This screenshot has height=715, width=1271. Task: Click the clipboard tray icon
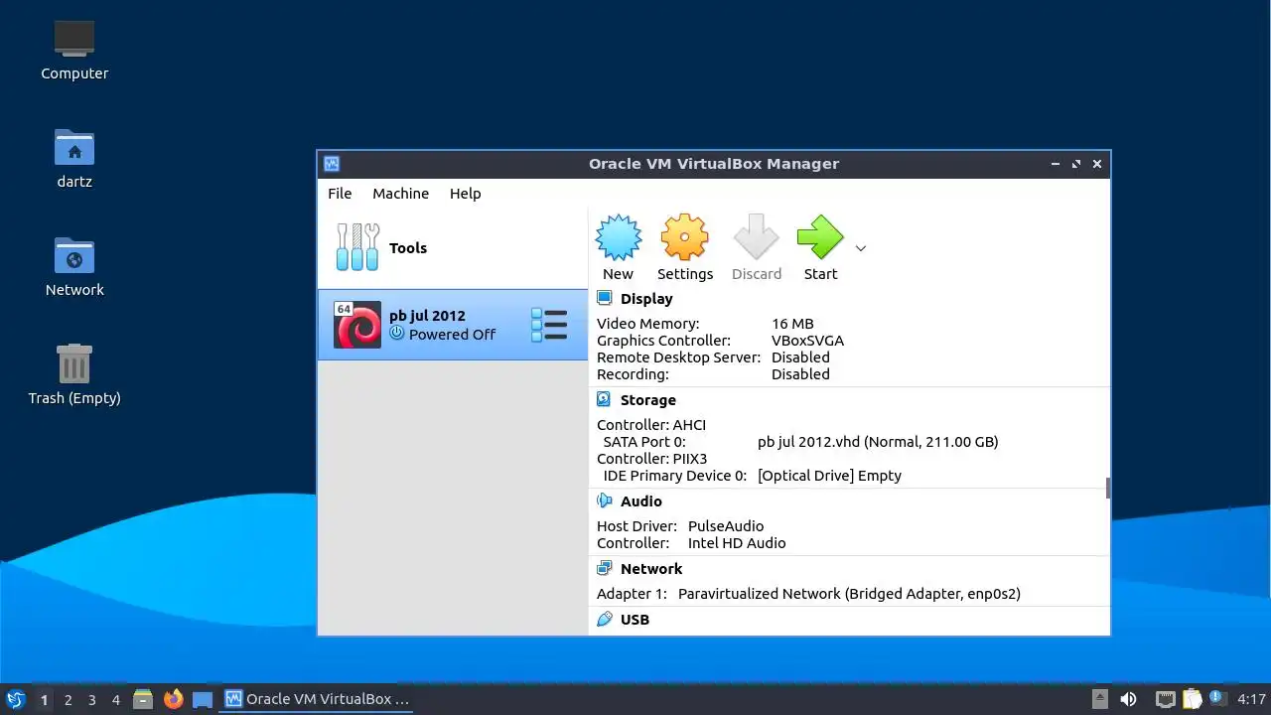[1192, 699]
